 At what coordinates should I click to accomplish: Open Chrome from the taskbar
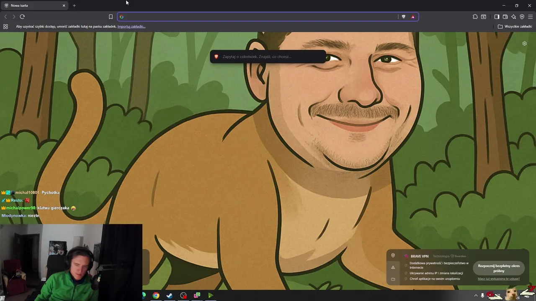pyautogui.click(x=156, y=296)
